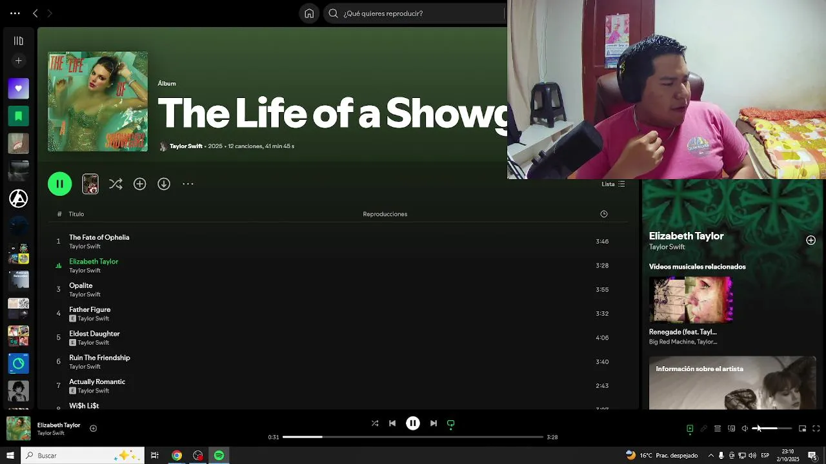Screen dimensions: 826x464
Task: Click the Spotify taskbar icon
Action: (219, 456)
